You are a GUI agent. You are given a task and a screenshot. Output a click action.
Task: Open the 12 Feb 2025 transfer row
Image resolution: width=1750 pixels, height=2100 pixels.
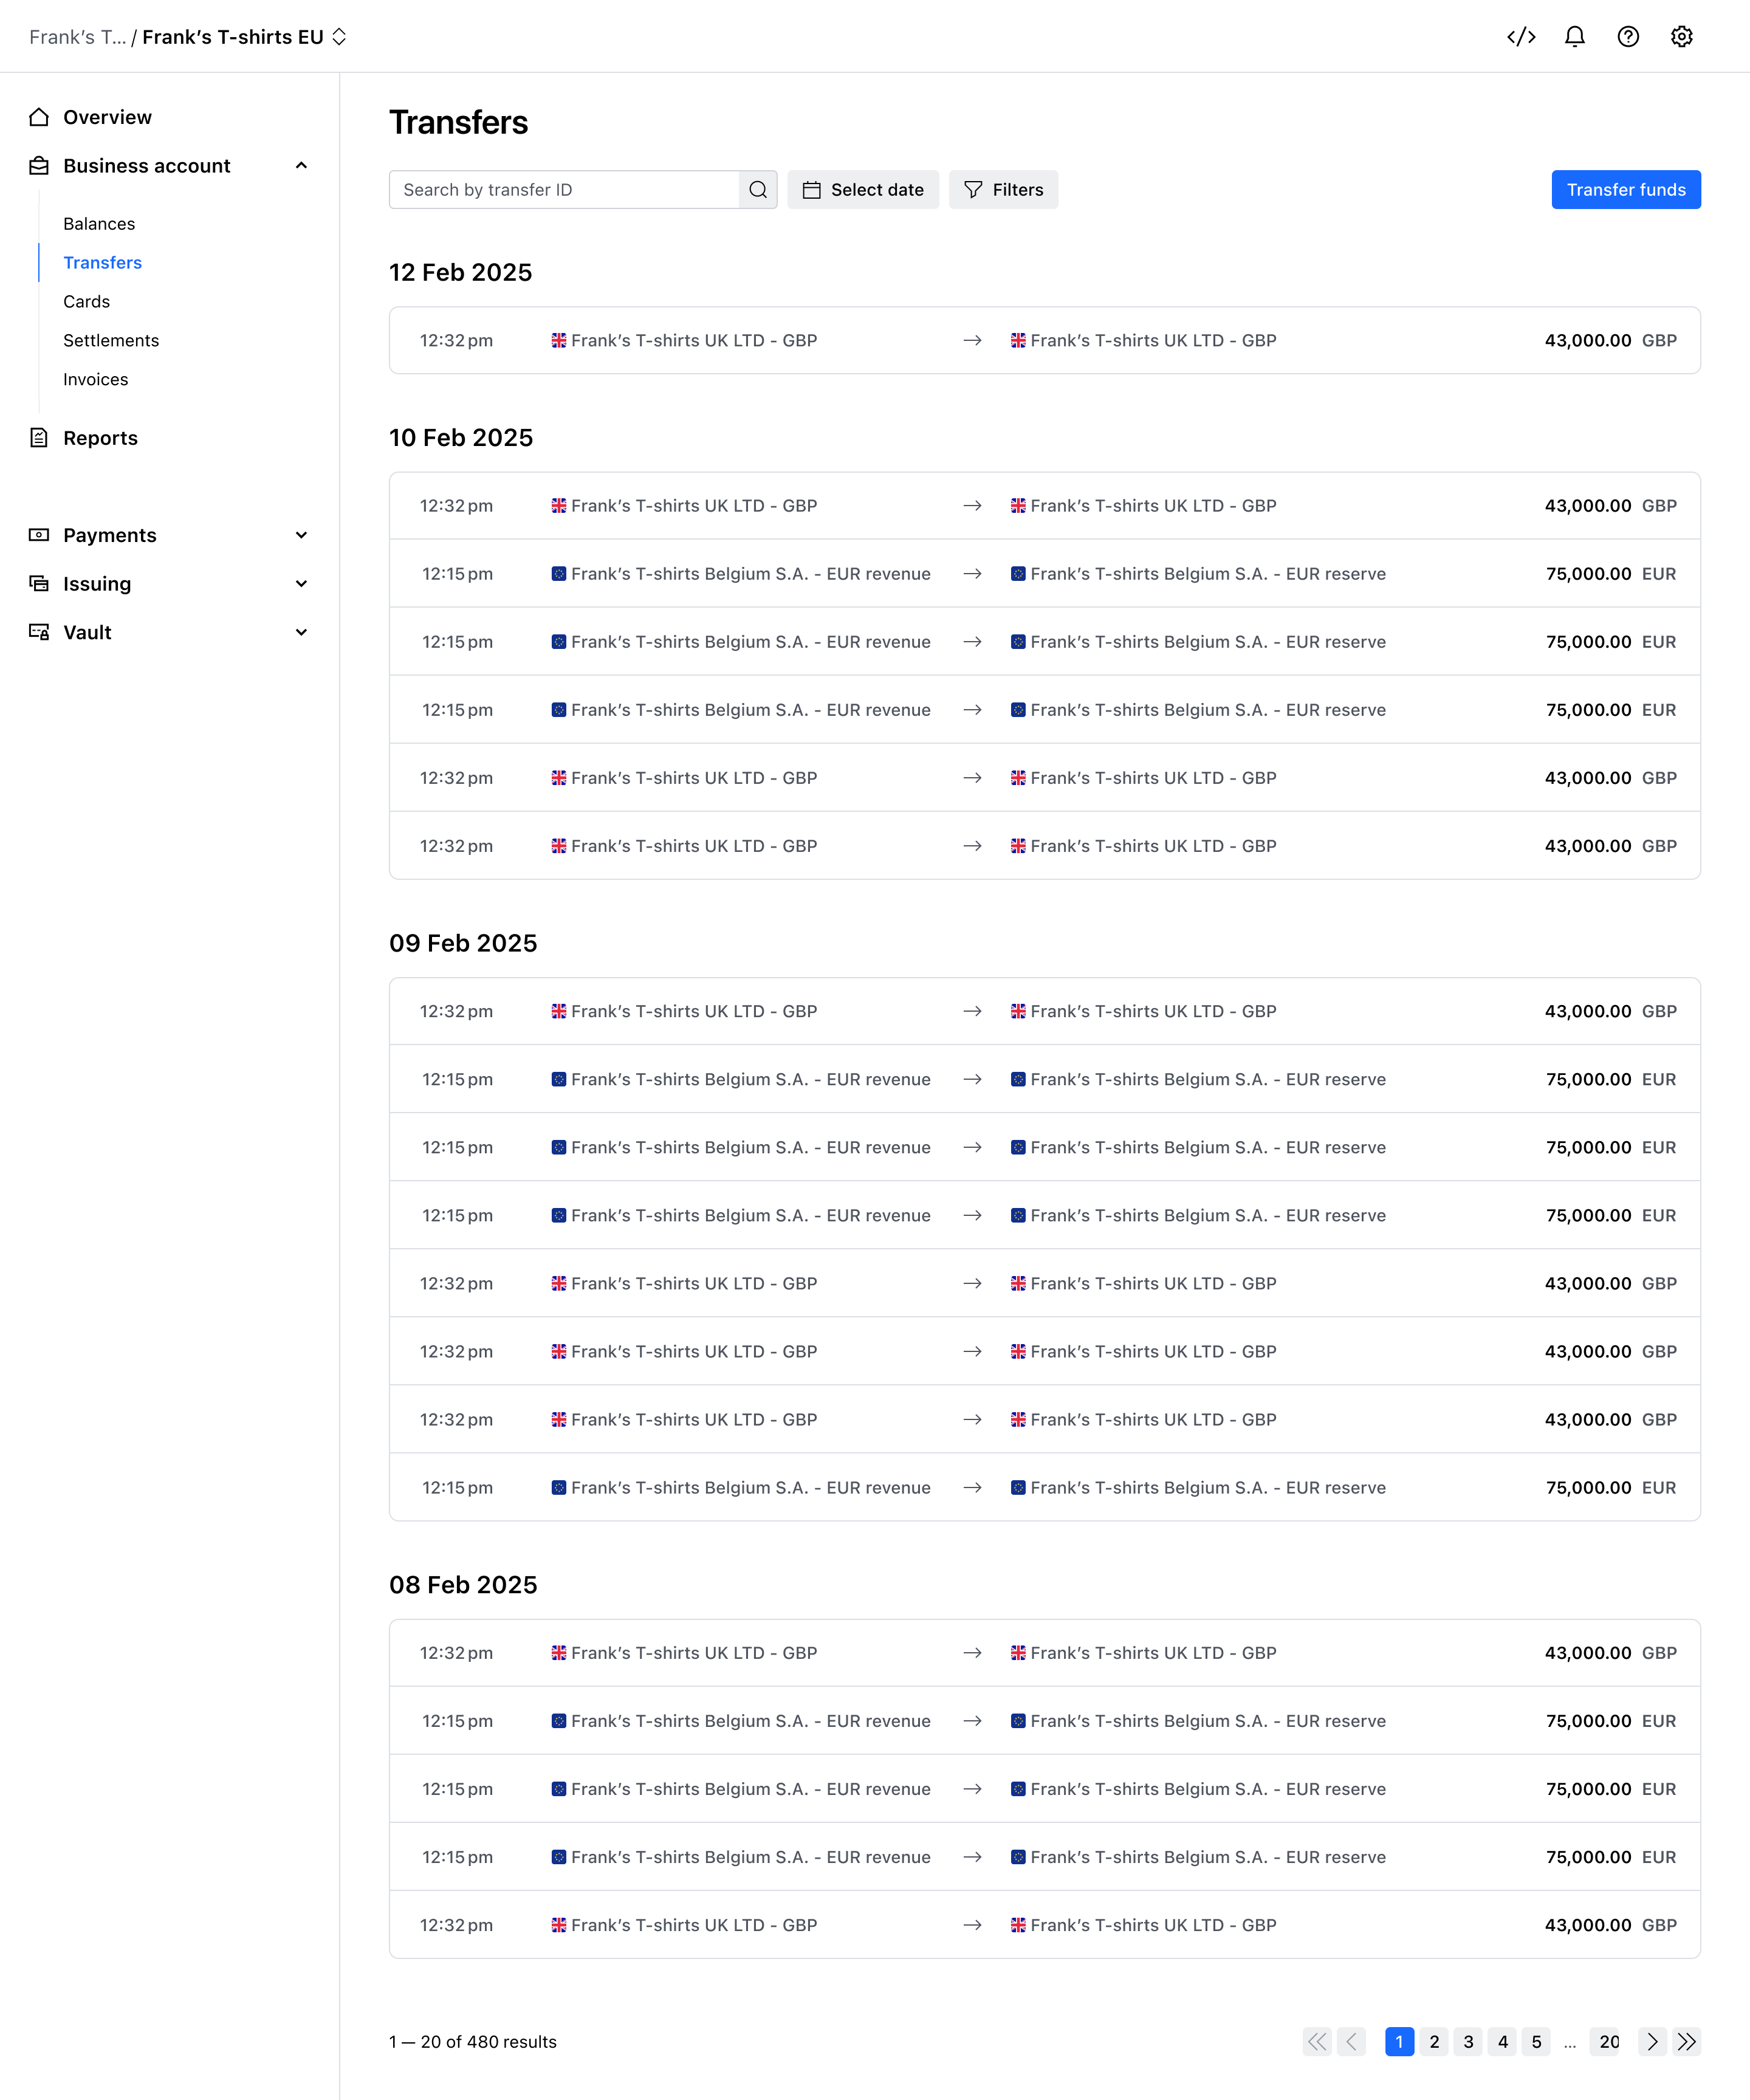click(1044, 341)
